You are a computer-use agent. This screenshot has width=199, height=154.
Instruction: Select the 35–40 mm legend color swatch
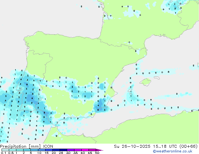point(78,150)
